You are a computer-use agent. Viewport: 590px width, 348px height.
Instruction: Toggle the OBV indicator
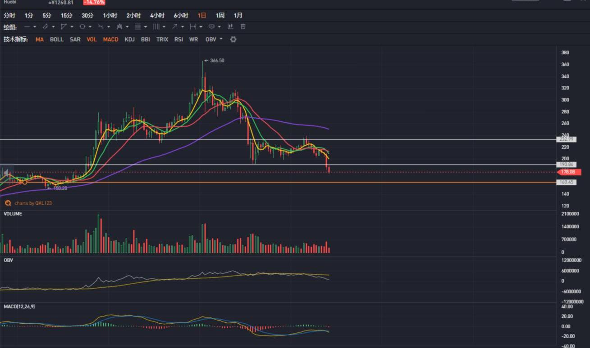210,40
